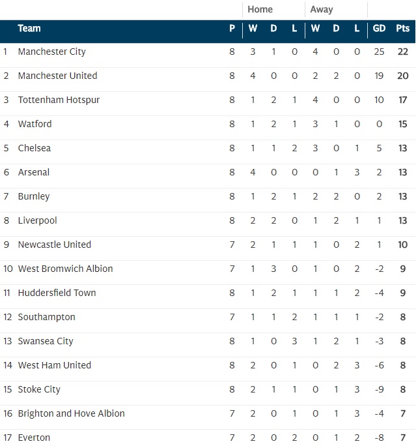Click the Everton team name
The width and height of the screenshot is (418, 446).
click(34, 438)
